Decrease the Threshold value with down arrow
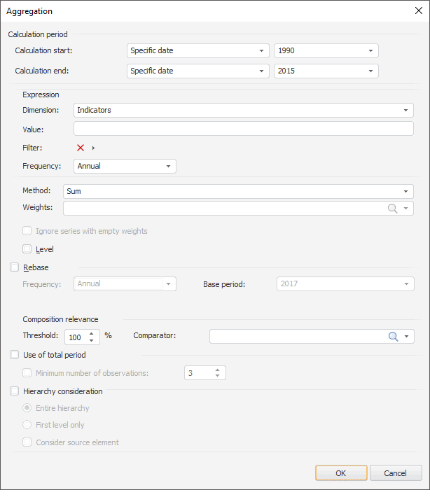 coord(91,341)
